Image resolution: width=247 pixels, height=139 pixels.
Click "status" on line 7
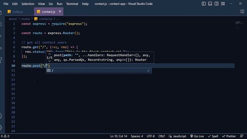39,52
